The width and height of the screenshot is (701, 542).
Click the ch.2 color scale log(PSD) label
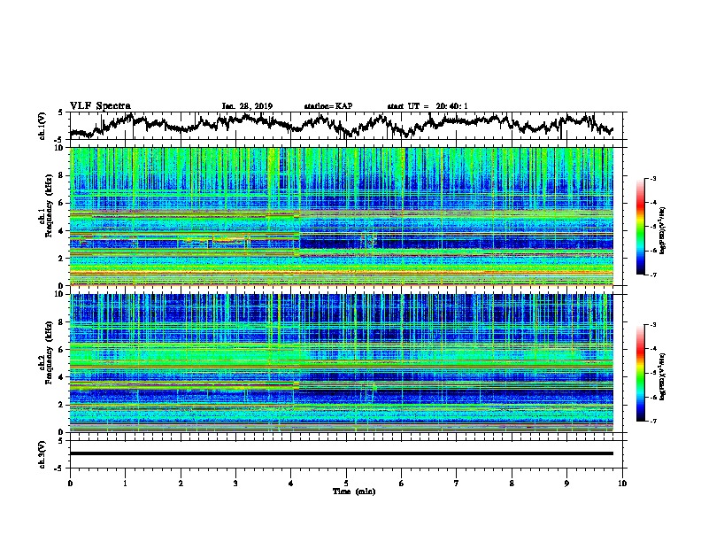[663, 376]
